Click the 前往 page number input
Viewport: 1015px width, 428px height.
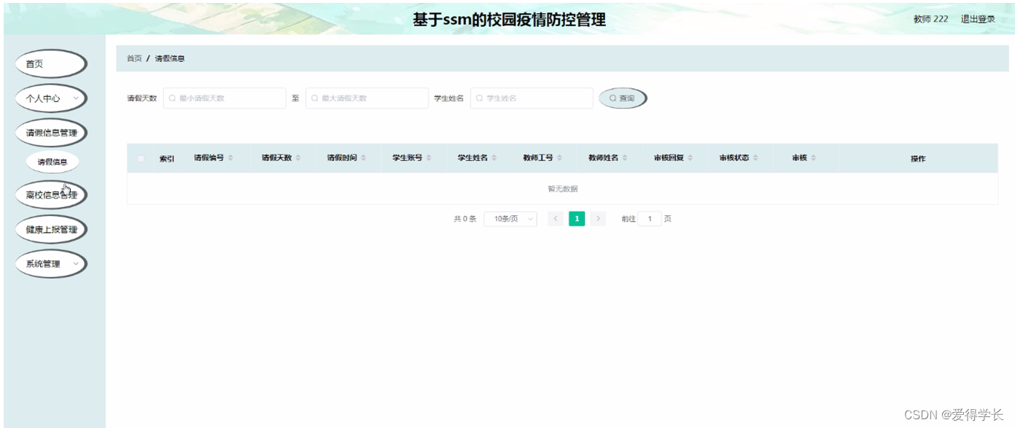(650, 219)
